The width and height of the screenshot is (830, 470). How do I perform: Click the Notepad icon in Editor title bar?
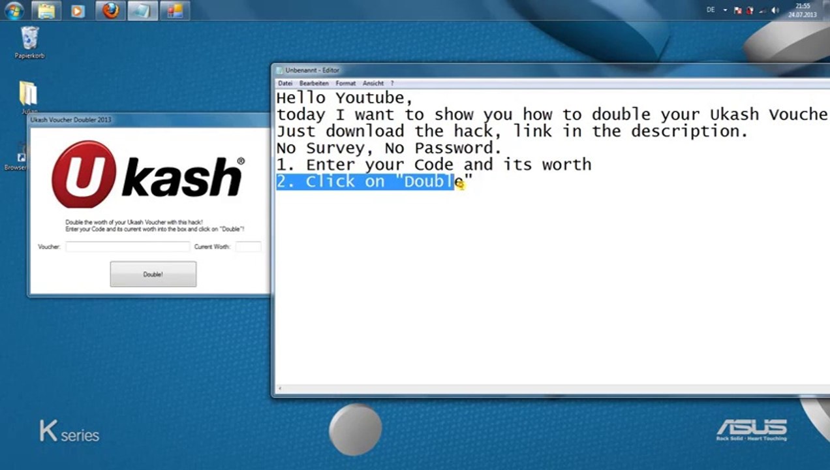tap(280, 70)
